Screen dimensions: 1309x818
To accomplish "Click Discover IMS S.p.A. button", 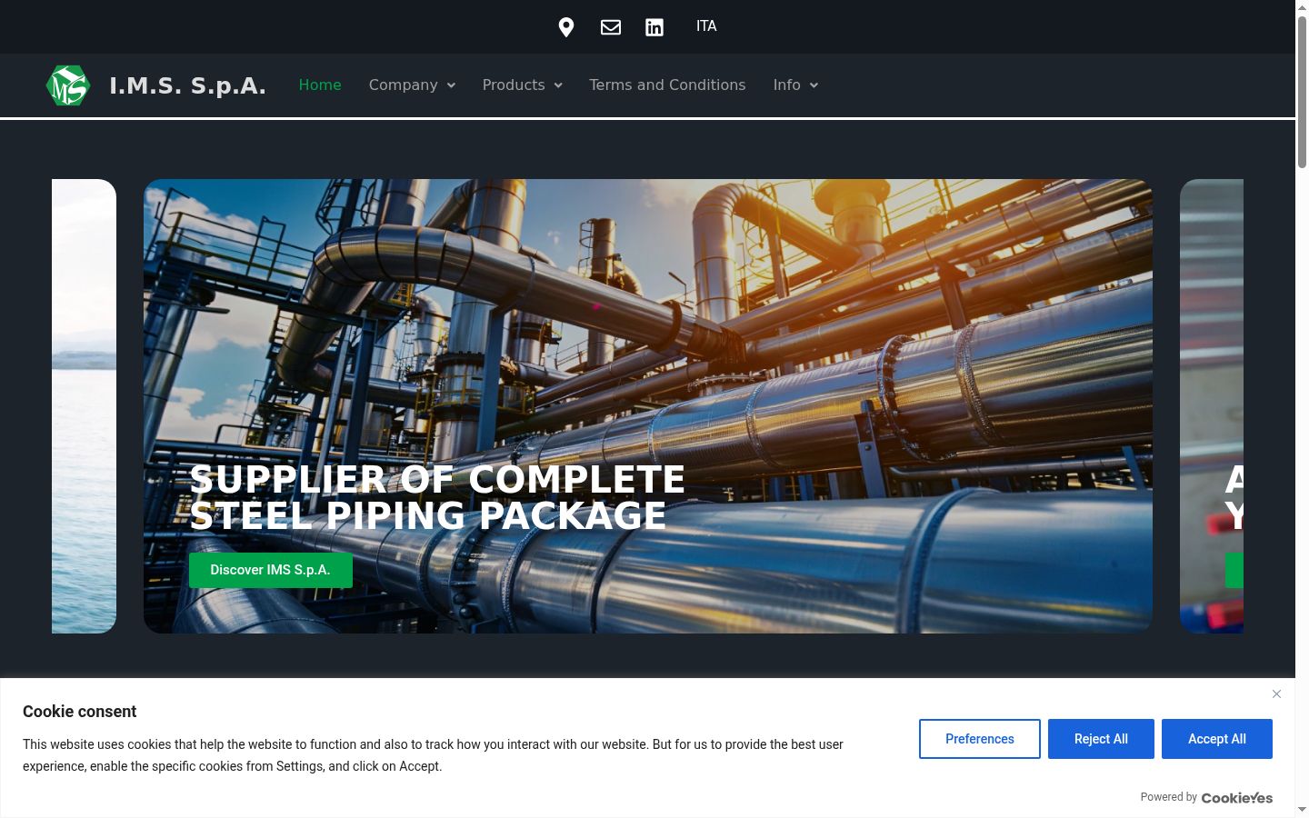I will click(271, 570).
